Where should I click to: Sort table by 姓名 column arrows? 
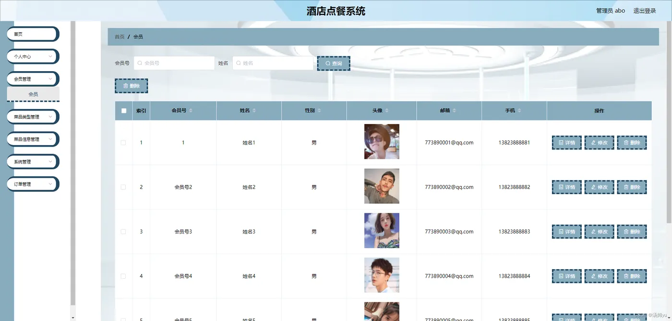click(254, 111)
